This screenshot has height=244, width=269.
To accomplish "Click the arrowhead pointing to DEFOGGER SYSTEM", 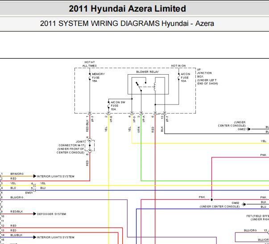I will 35,214.
